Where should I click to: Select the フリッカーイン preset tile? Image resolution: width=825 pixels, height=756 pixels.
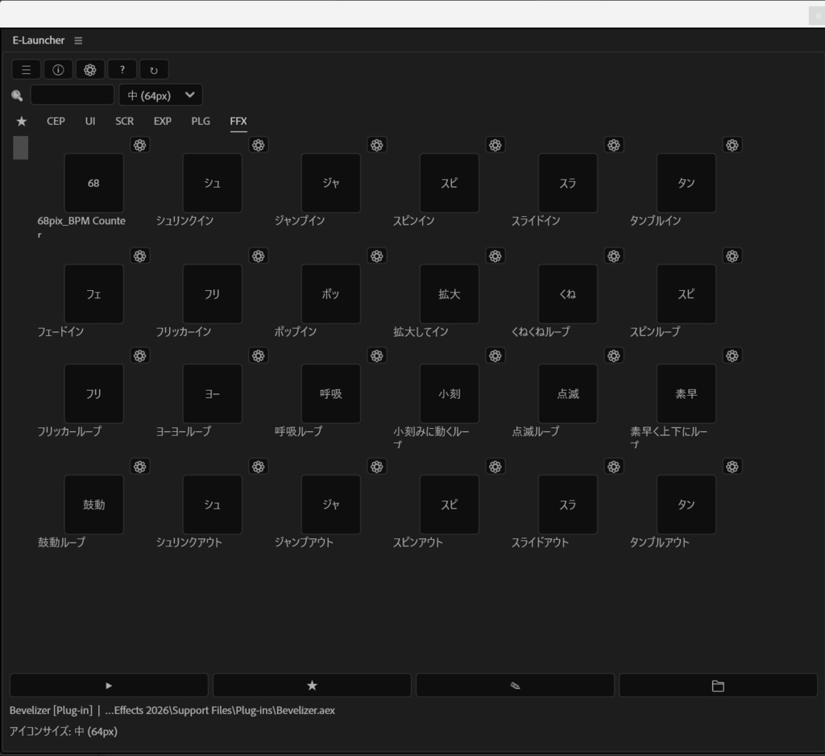pyautogui.click(x=213, y=294)
